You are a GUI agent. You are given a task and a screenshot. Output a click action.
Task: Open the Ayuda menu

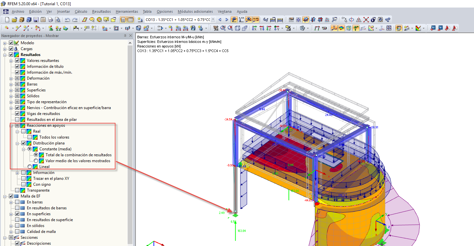pos(242,11)
